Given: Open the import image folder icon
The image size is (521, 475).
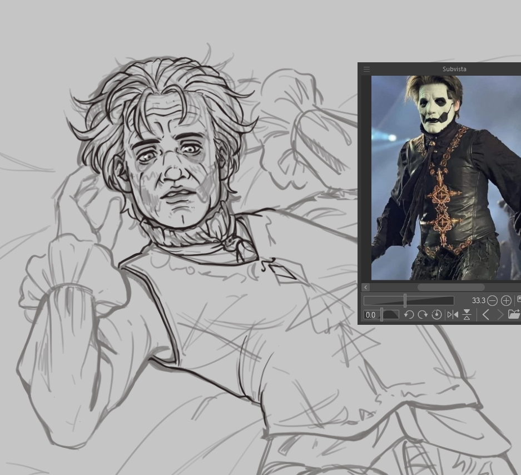Looking at the screenshot, I should click(x=514, y=315).
